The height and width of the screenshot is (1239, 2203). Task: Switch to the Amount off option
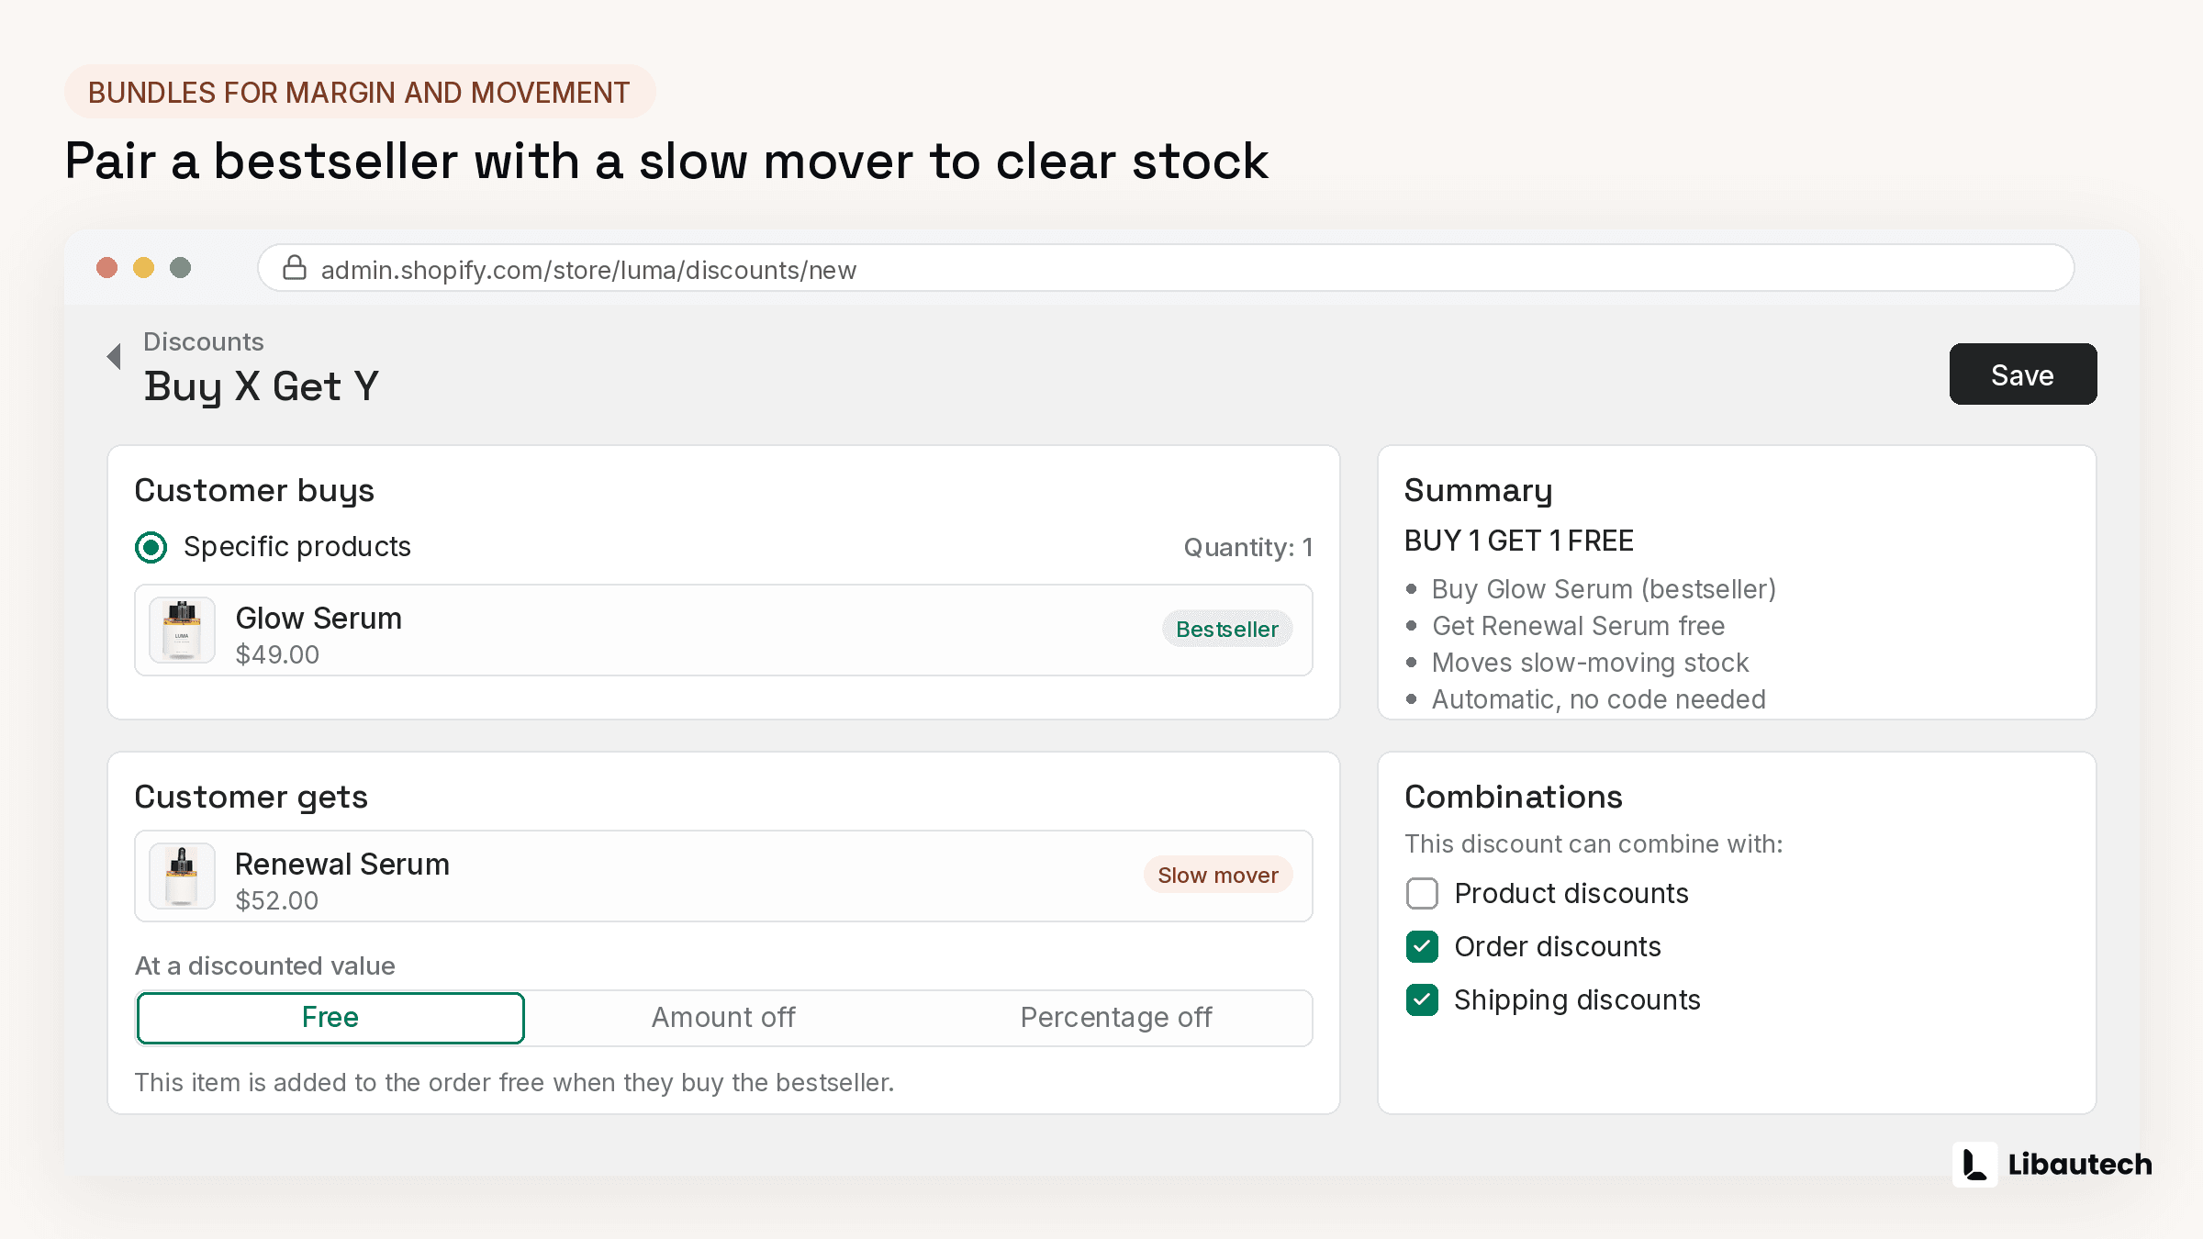coord(723,1018)
